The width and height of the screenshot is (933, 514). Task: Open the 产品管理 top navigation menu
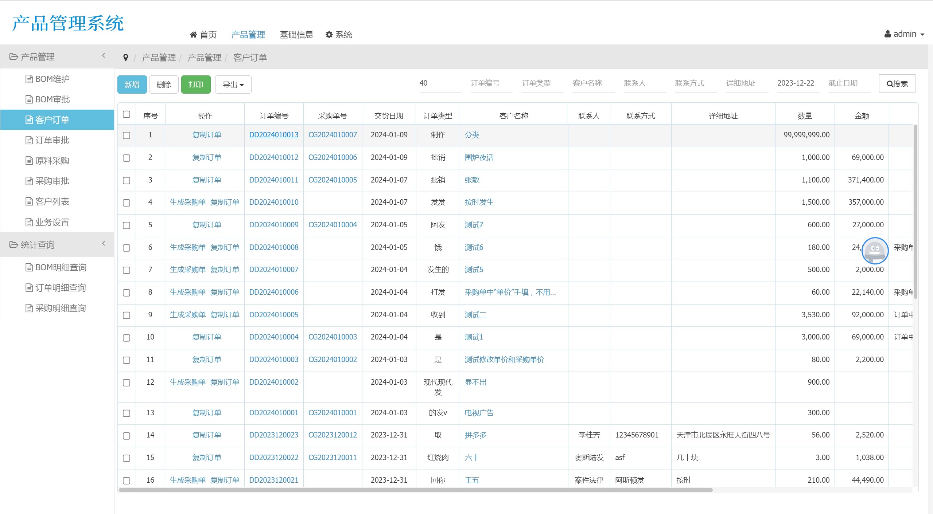(248, 35)
